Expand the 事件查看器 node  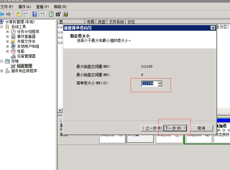(x=7, y=36)
